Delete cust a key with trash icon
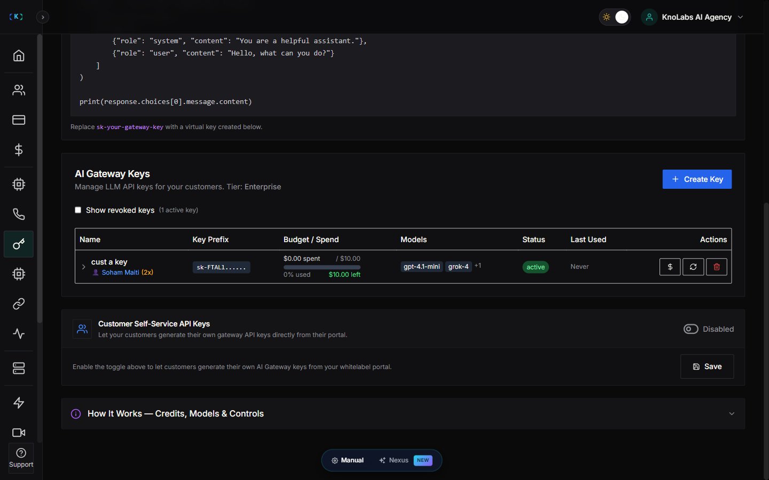 click(717, 267)
